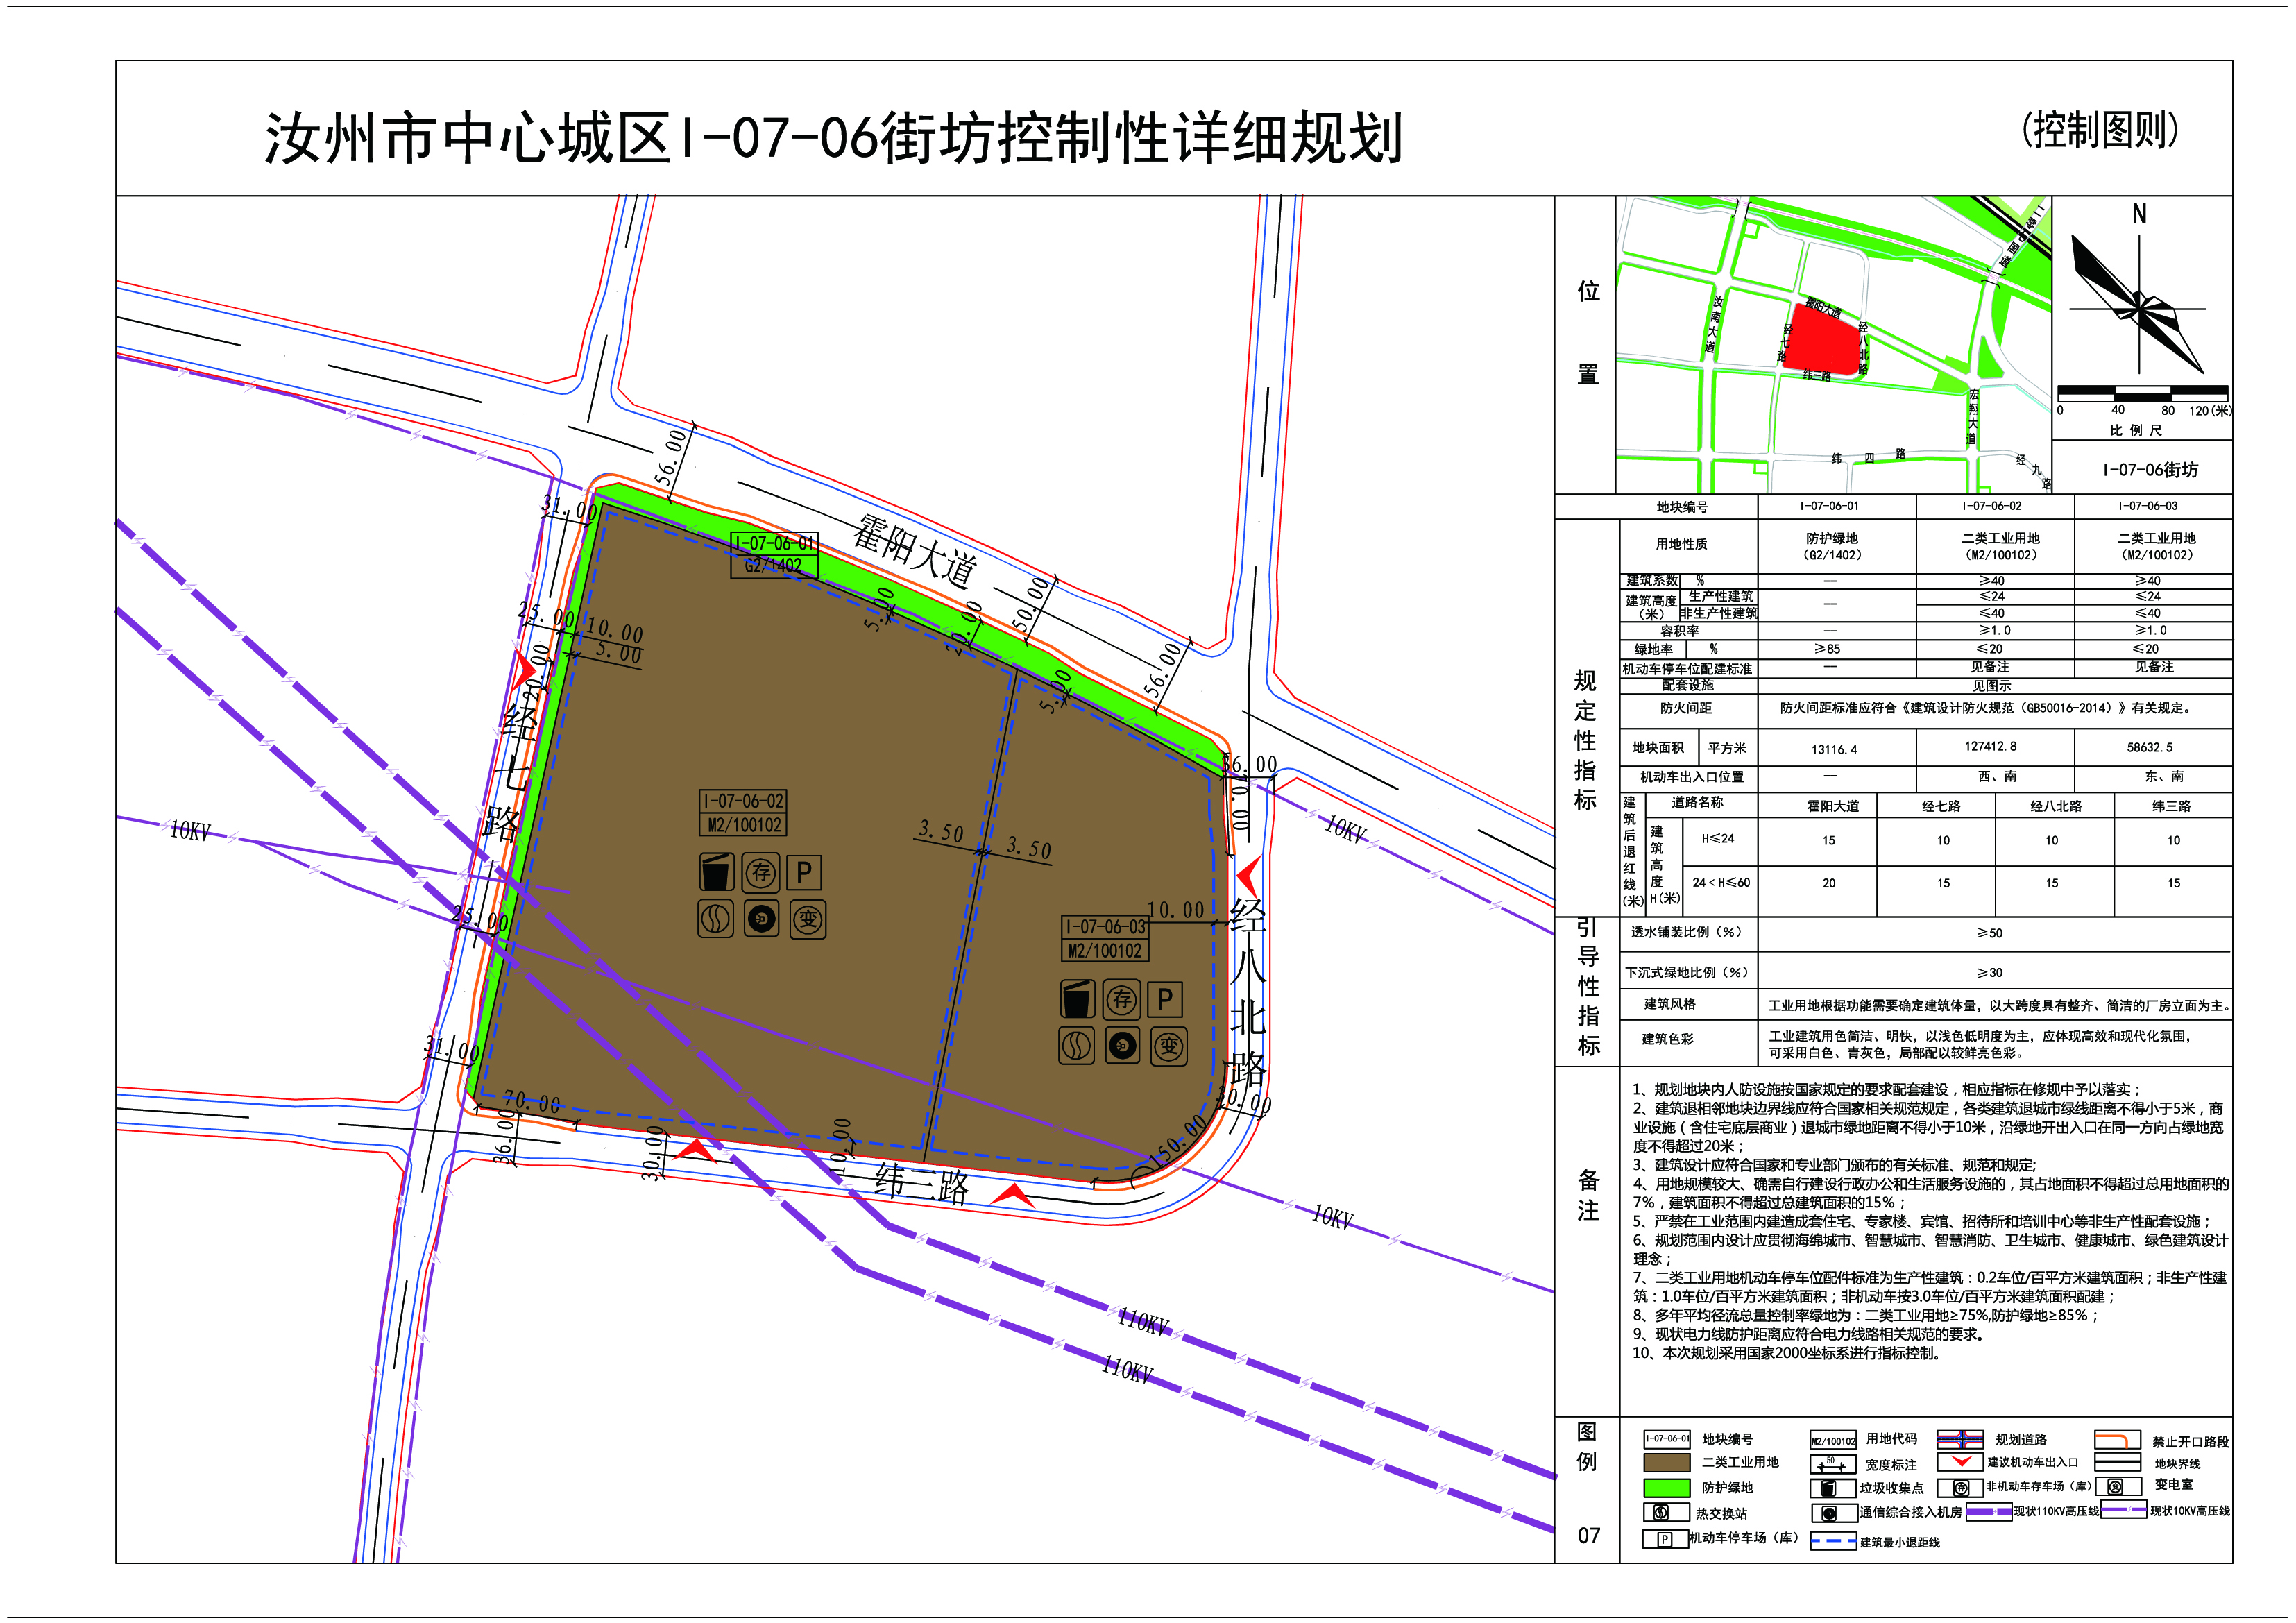
Task: Click the legend icon for 非机动车存车场（库）
Action: [x=1960, y=1488]
